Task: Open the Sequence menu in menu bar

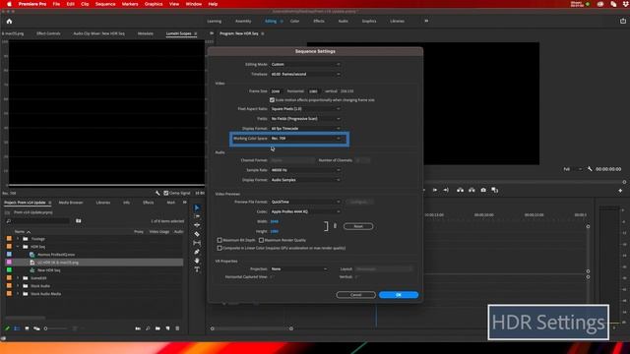Action: [105, 4]
